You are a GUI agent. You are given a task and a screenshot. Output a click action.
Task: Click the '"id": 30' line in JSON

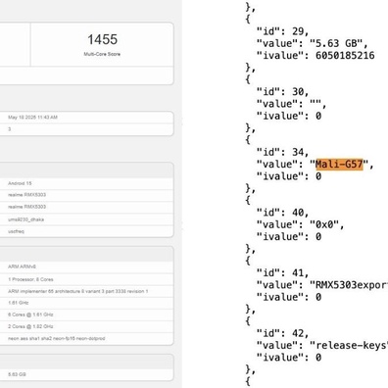tap(282, 92)
